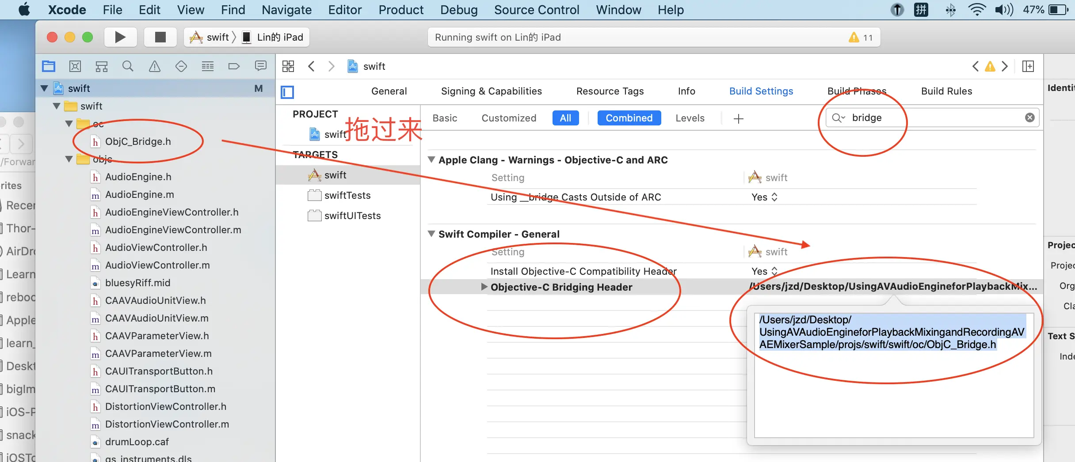Toggle the project and targets list sidebar

287,92
